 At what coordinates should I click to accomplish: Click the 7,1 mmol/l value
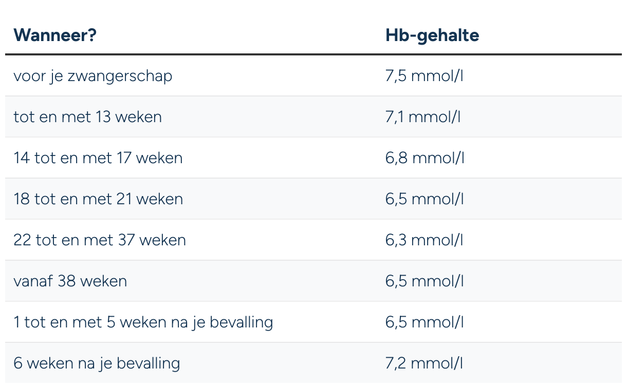tap(423, 117)
